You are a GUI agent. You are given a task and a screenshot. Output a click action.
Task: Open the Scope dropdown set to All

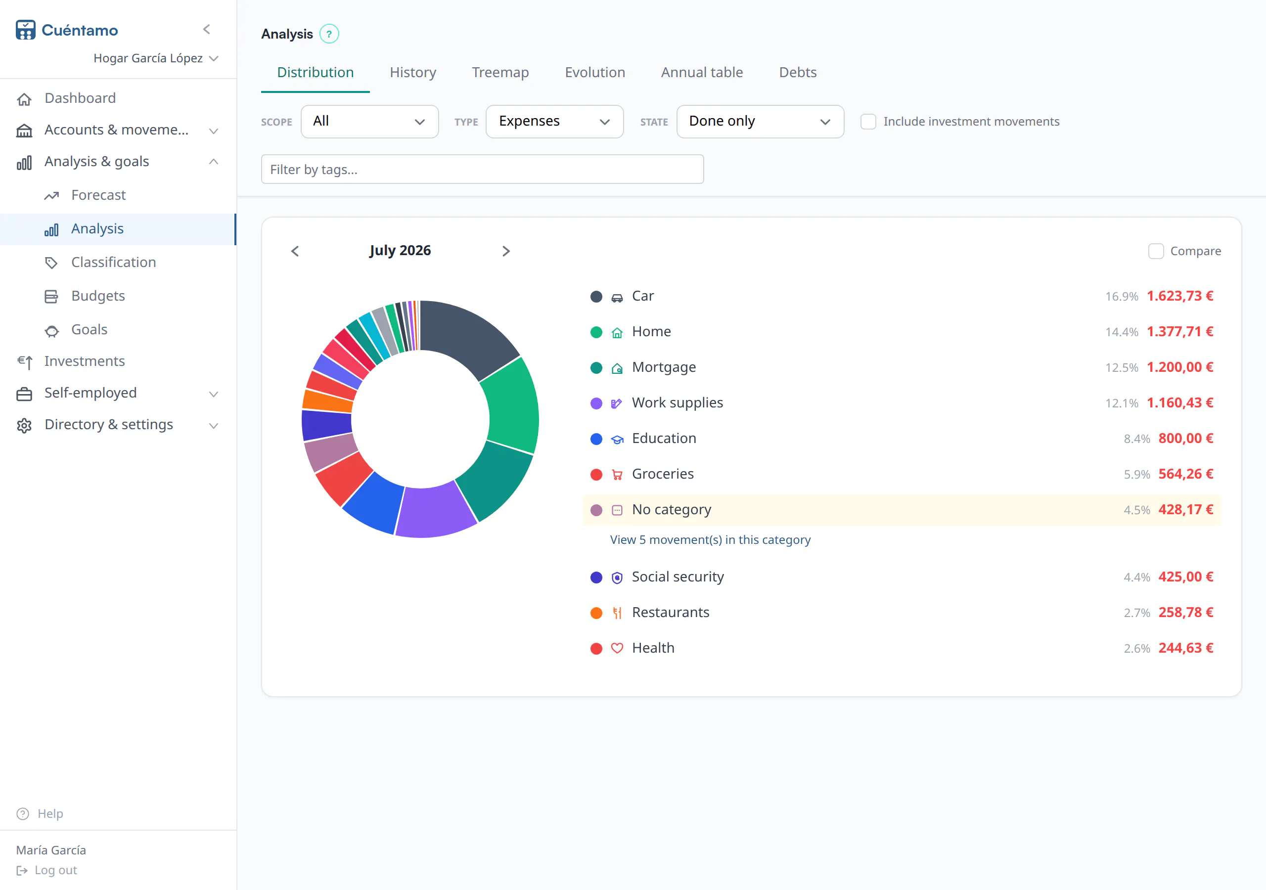click(369, 121)
